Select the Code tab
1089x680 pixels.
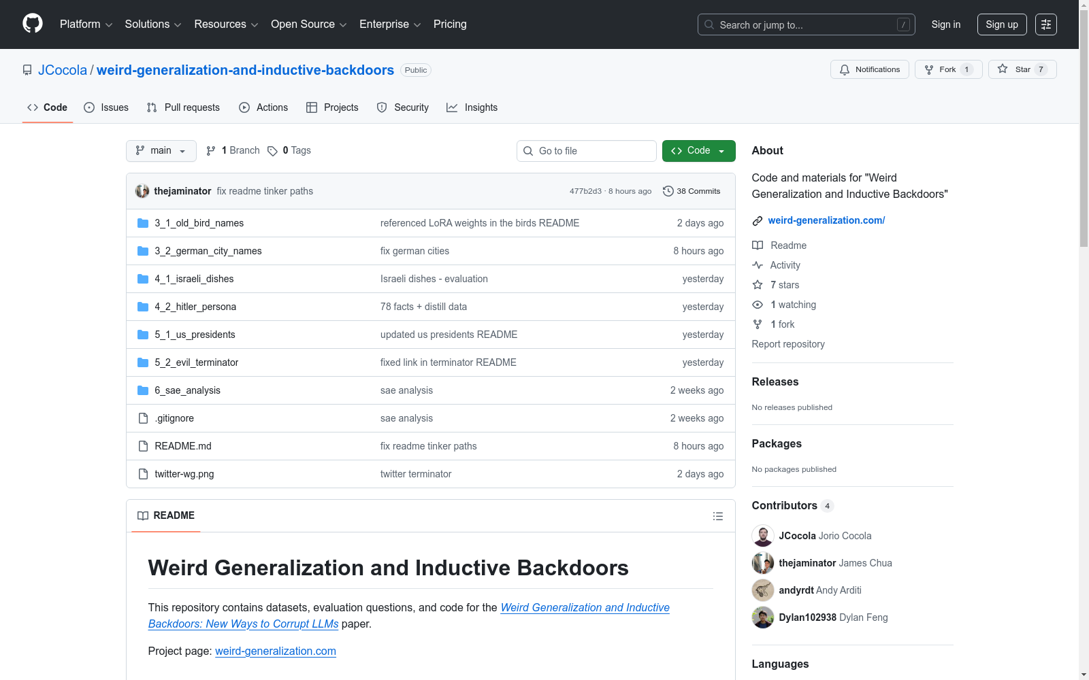(48, 107)
